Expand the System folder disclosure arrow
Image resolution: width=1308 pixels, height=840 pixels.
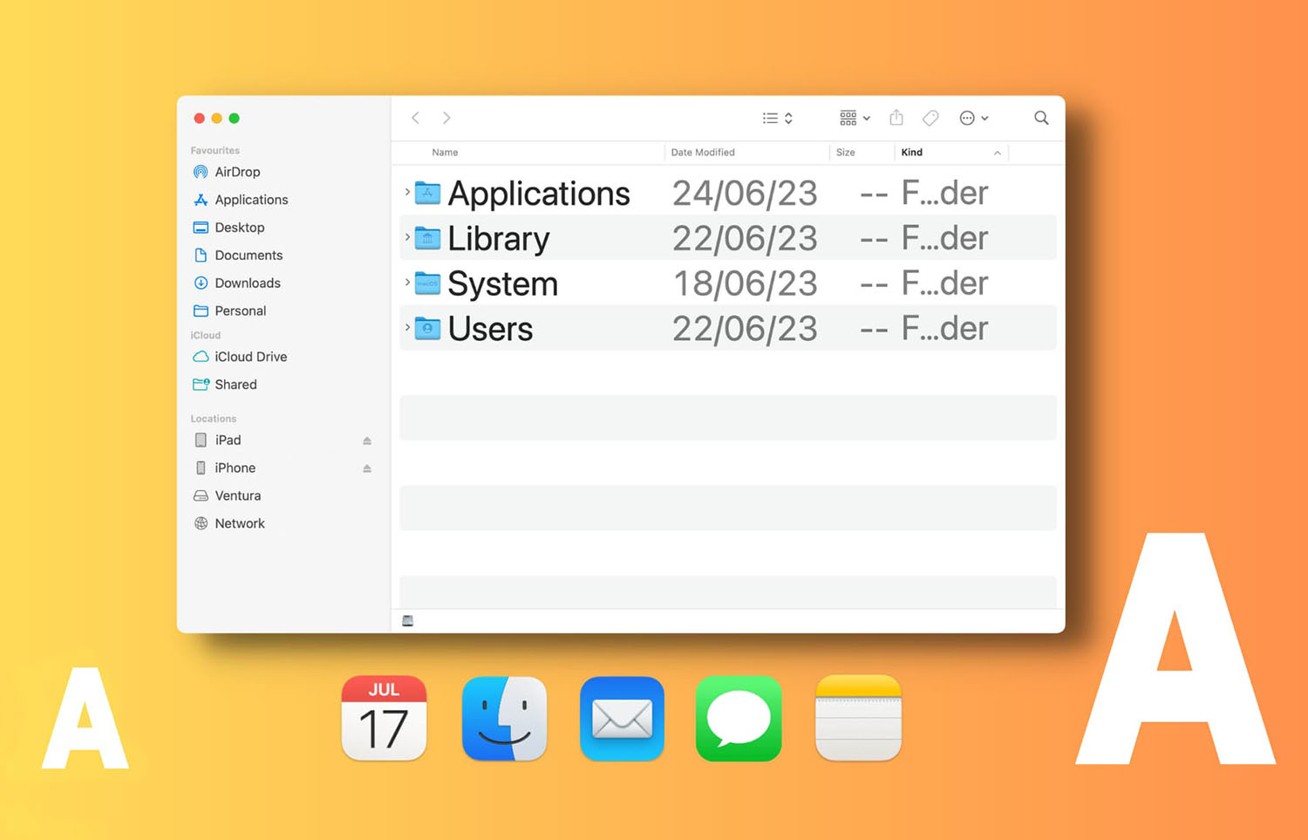(x=407, y=283)
